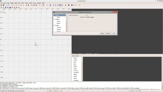Image resolution: width=163 pixels, height=92 pixels.
Task: Click the green circular arrows icon
Action: click(1, 7)
